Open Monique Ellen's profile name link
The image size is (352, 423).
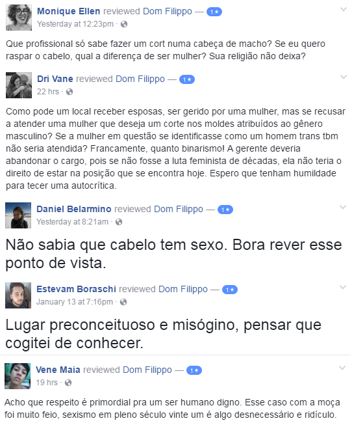(69, 11)
